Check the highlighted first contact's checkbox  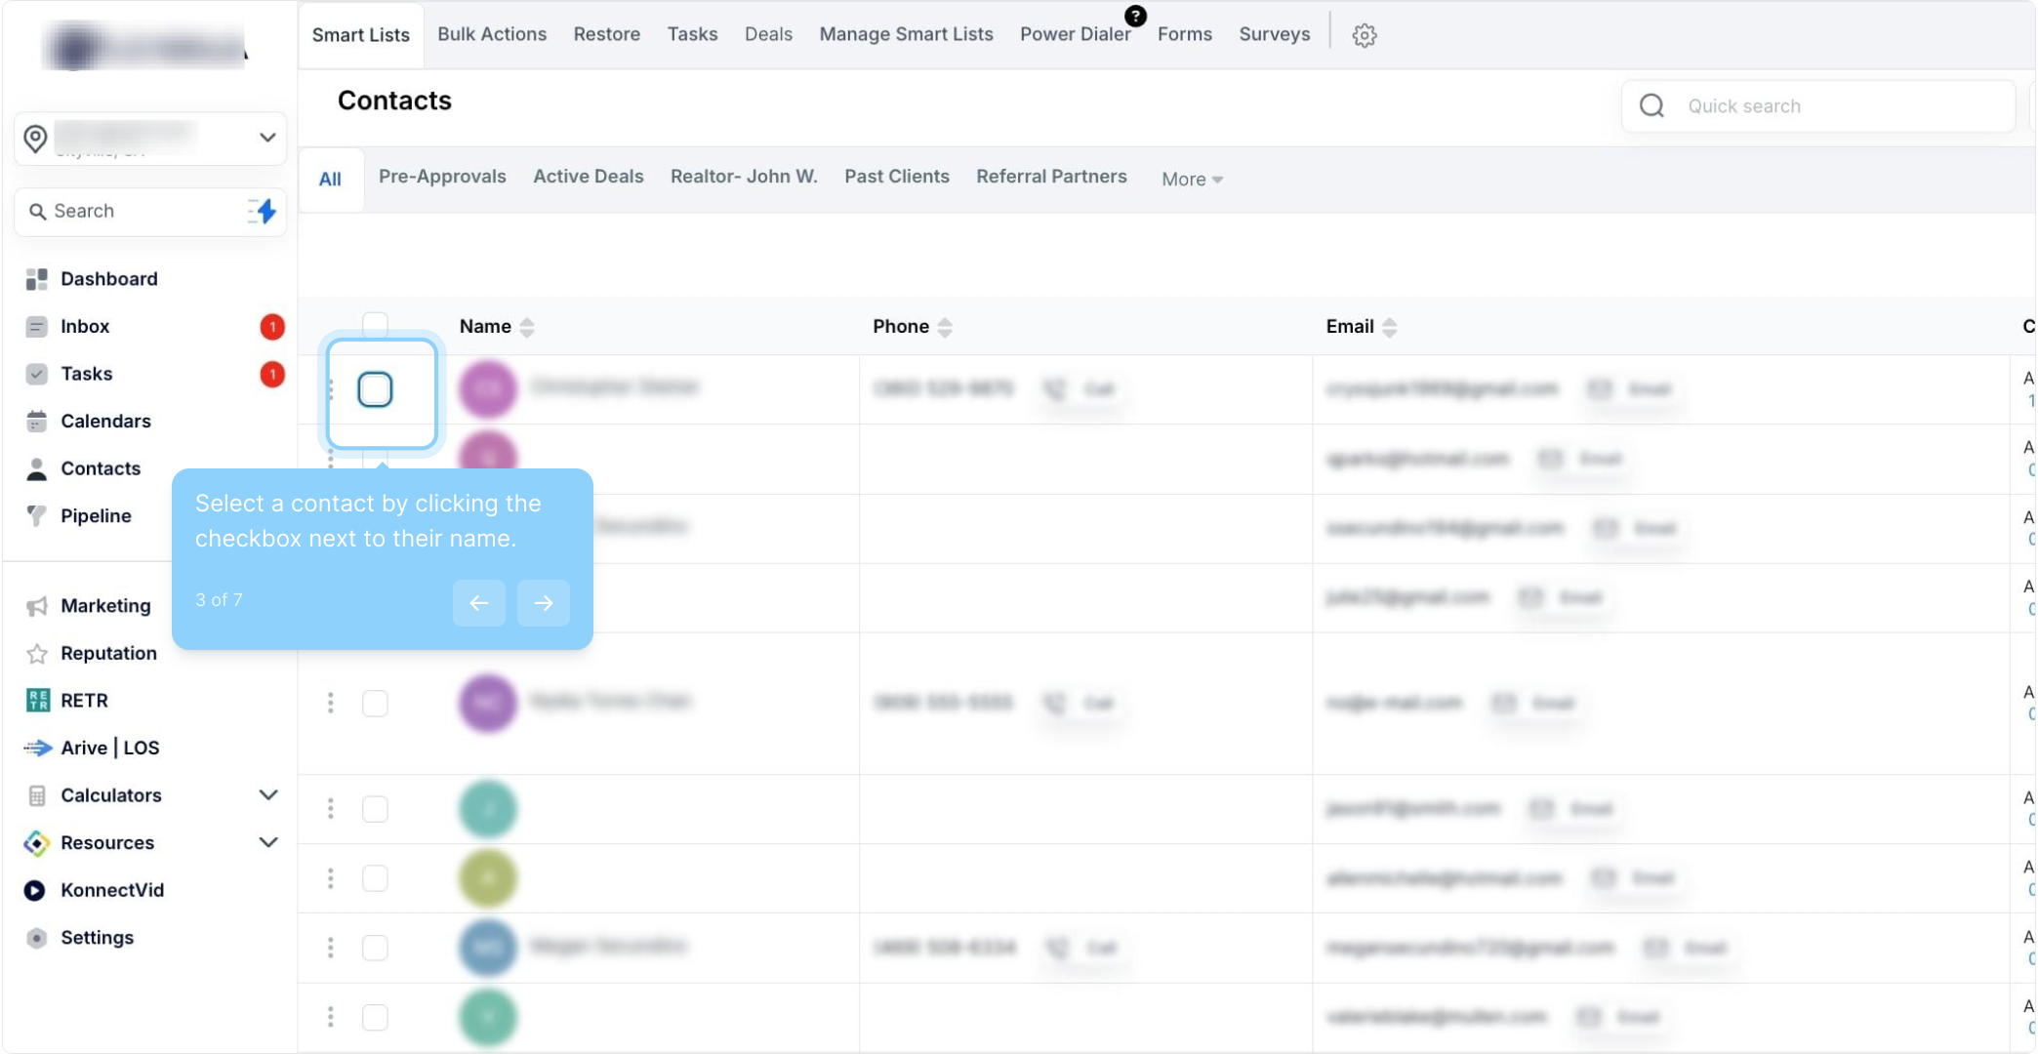(x=375, y=389)
